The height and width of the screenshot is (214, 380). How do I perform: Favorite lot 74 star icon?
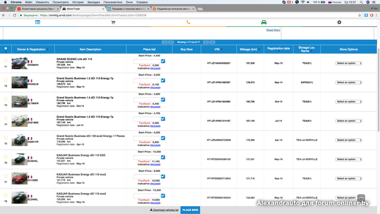pos(6,118)
